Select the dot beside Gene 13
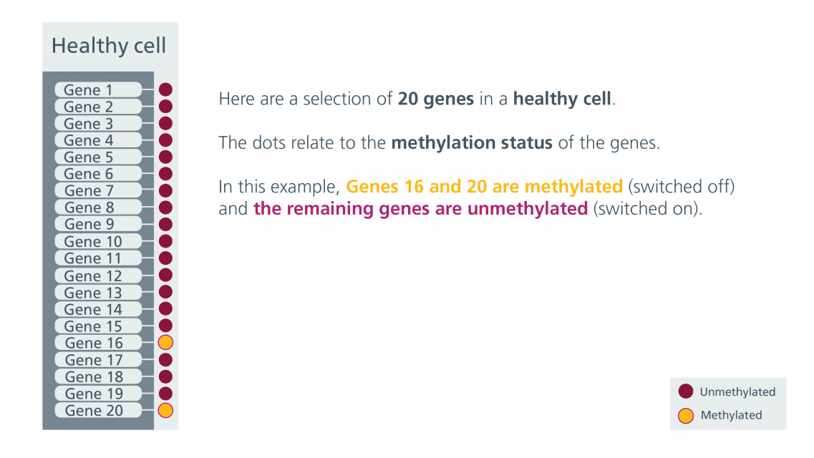Screen dimensions: 814x458 coord(165,292)
